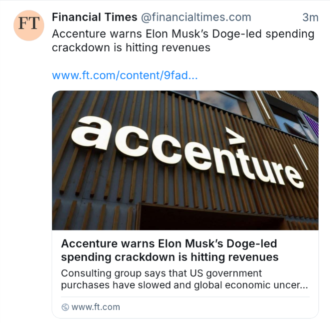Click the @financialtimes.com handle
This screenshot has height=323, width=330.
196,17
